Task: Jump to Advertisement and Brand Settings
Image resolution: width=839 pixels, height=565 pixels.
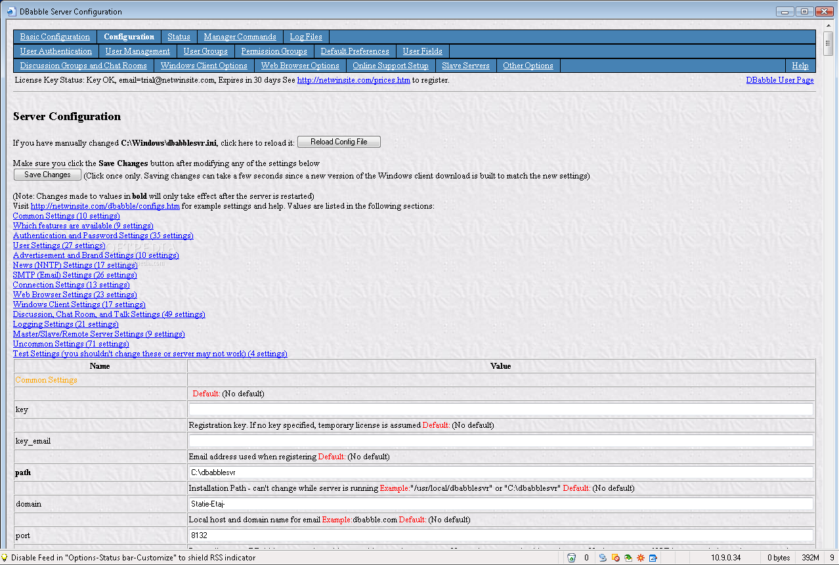Action: click(96, 255)
